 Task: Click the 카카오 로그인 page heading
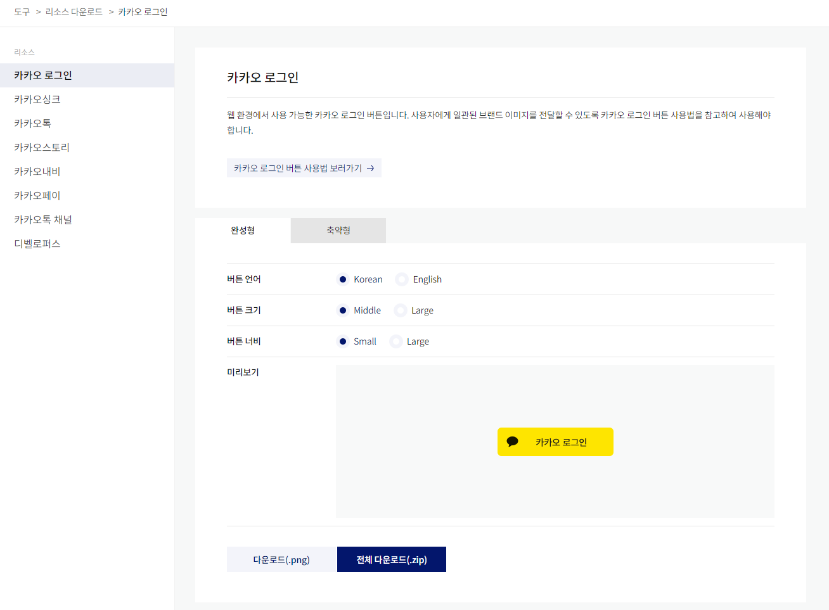tap(263, 77)
